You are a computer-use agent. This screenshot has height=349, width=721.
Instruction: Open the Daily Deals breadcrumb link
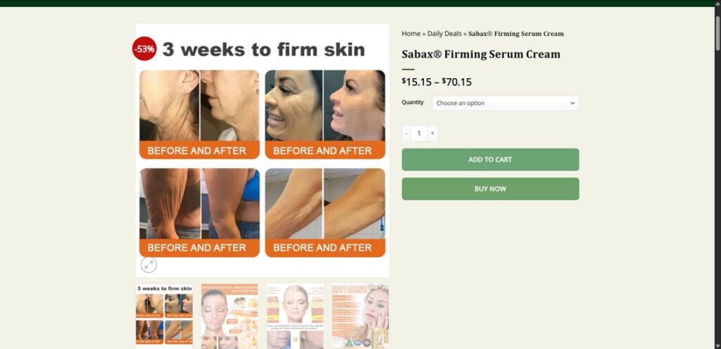(444, 34)
